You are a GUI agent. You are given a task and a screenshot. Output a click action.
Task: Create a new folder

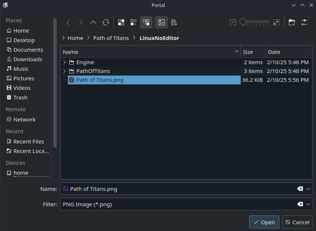click(x=292, y=22)
